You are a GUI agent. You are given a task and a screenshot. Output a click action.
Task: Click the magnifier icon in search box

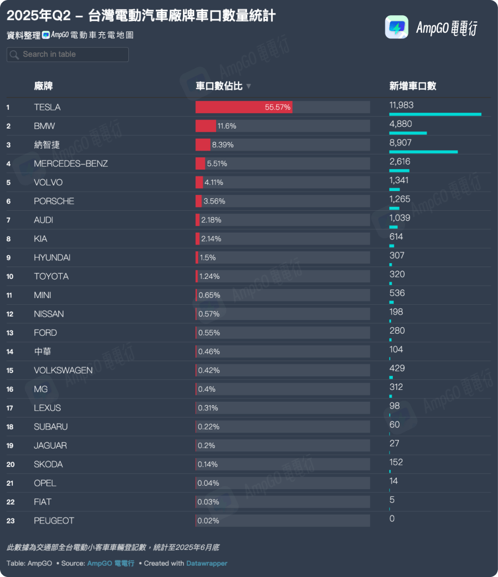(x=15, y=55)
